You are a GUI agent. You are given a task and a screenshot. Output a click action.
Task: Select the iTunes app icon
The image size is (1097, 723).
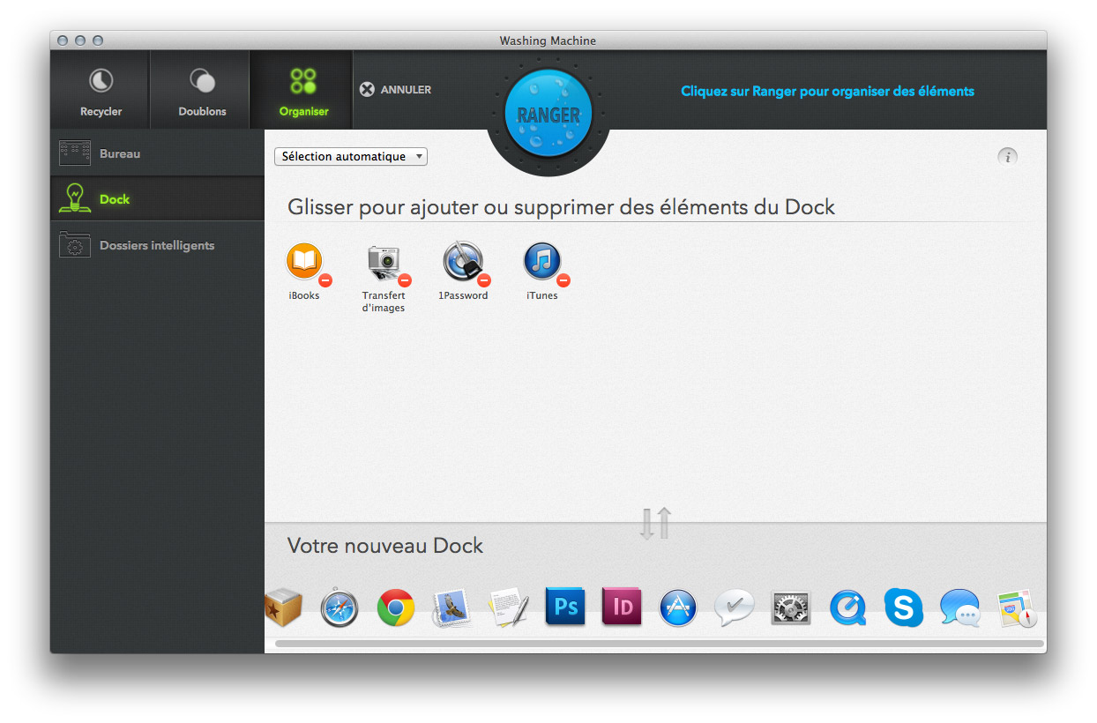coord(542,261)
